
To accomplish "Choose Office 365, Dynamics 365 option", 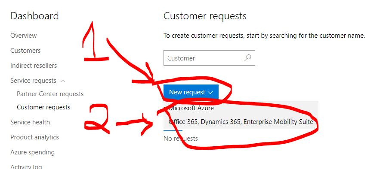I will pyautogui.click(x=241, y=122).
